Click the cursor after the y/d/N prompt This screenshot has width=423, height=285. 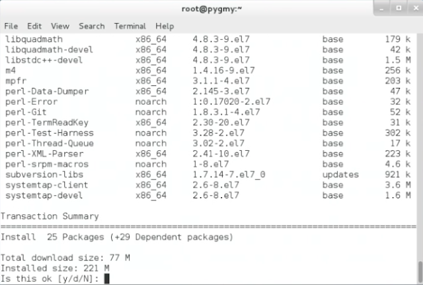point(107,278)
